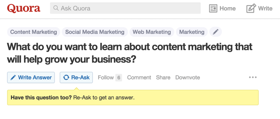
Task: Select the Marketing topic tag
Action: 192,32
